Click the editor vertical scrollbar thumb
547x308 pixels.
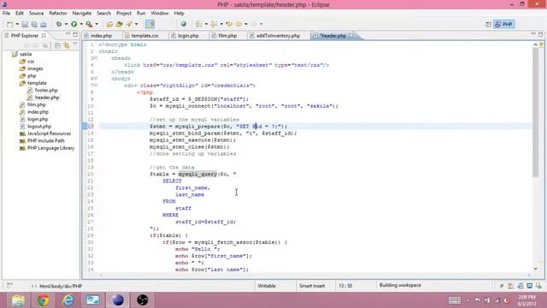point(536,112)
